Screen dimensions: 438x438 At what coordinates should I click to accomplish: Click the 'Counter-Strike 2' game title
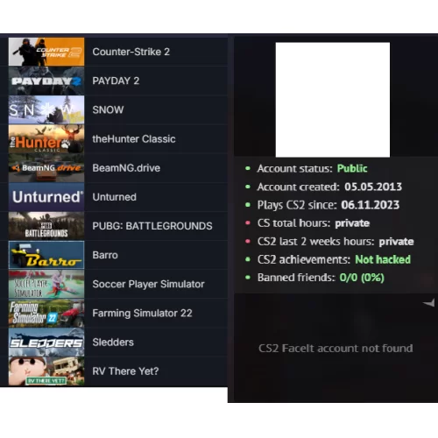point(131,52)
